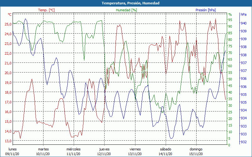Click green humidity axis value "55"

(x=230, y=73)
